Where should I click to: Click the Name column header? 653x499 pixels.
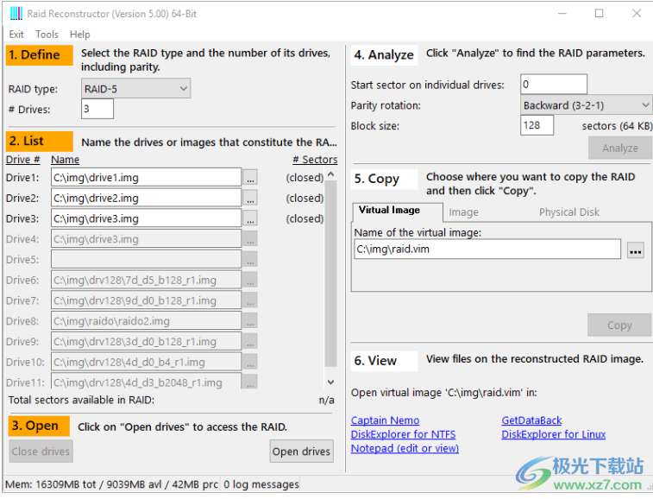click(65, 160)
